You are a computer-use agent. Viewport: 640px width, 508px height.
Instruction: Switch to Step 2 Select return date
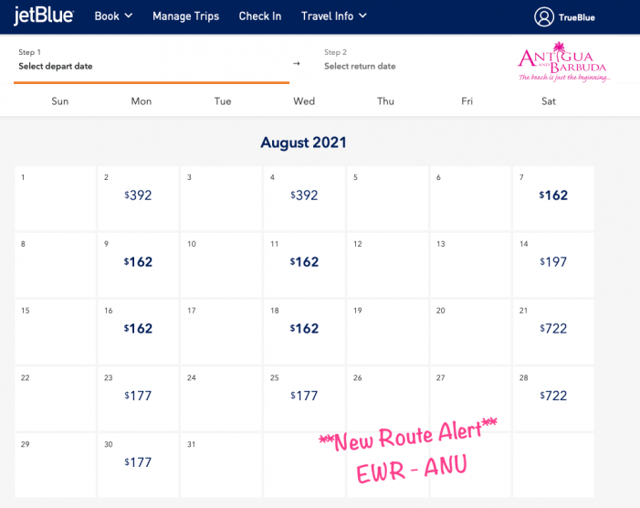(x=360, y=60)
